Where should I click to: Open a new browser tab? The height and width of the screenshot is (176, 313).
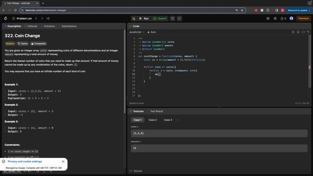[x=43, y=3]
